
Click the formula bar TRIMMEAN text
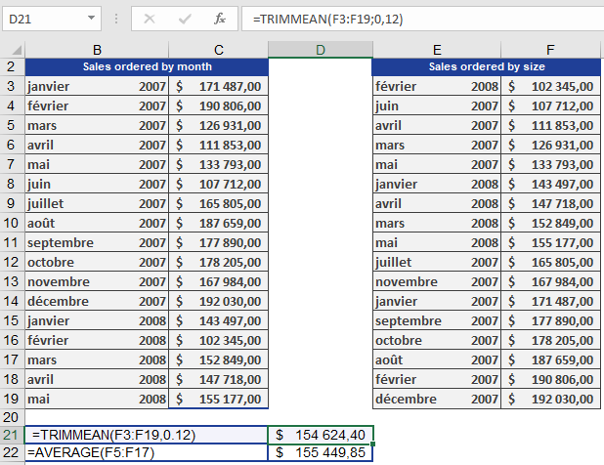327,19
